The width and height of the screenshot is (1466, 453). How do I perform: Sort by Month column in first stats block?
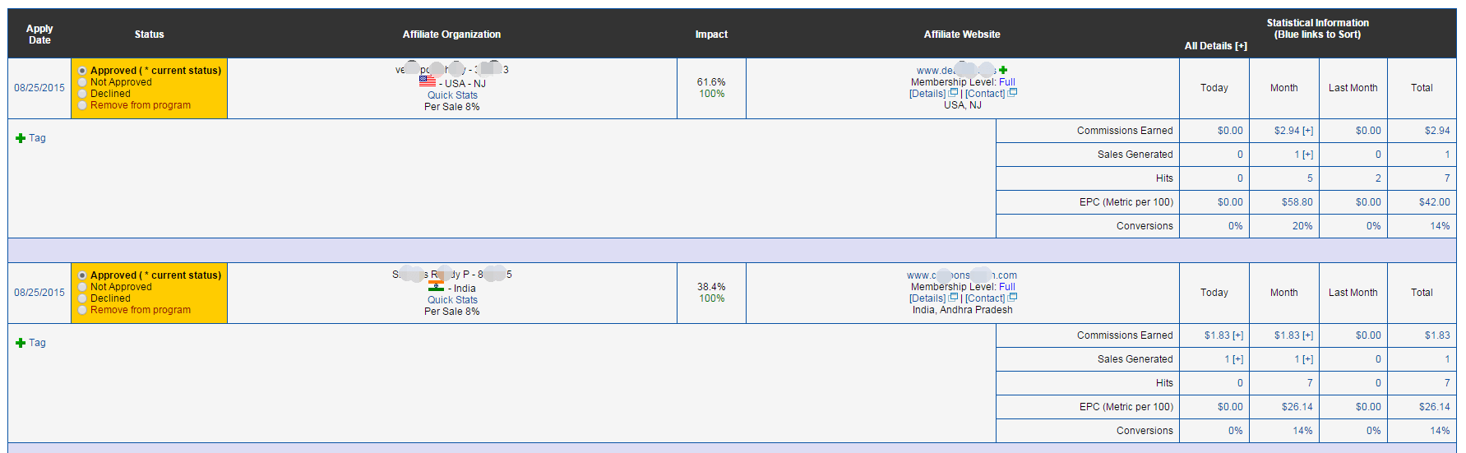pos(1283,88)
